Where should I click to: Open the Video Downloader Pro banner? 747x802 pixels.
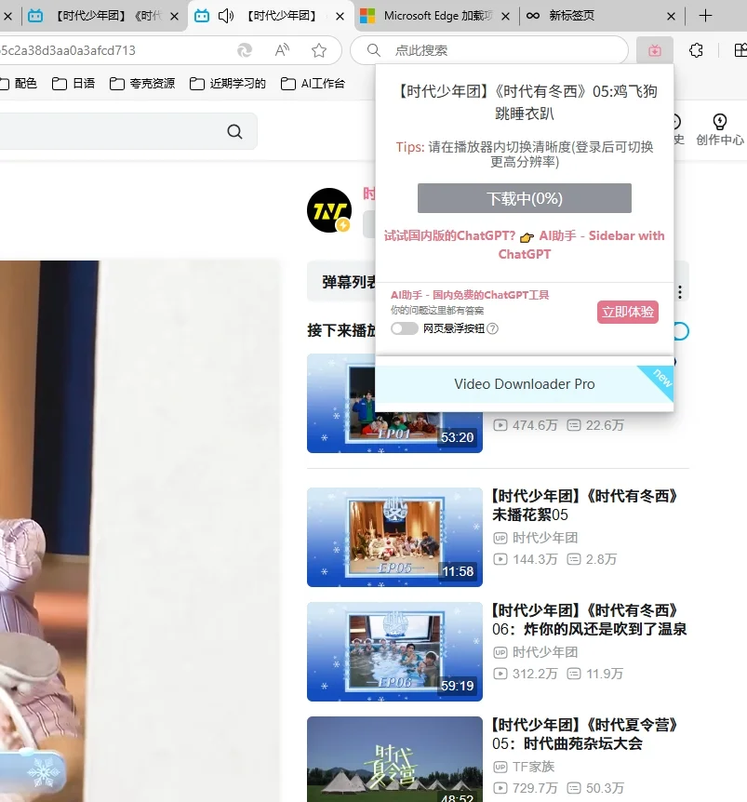click(524, 384)
